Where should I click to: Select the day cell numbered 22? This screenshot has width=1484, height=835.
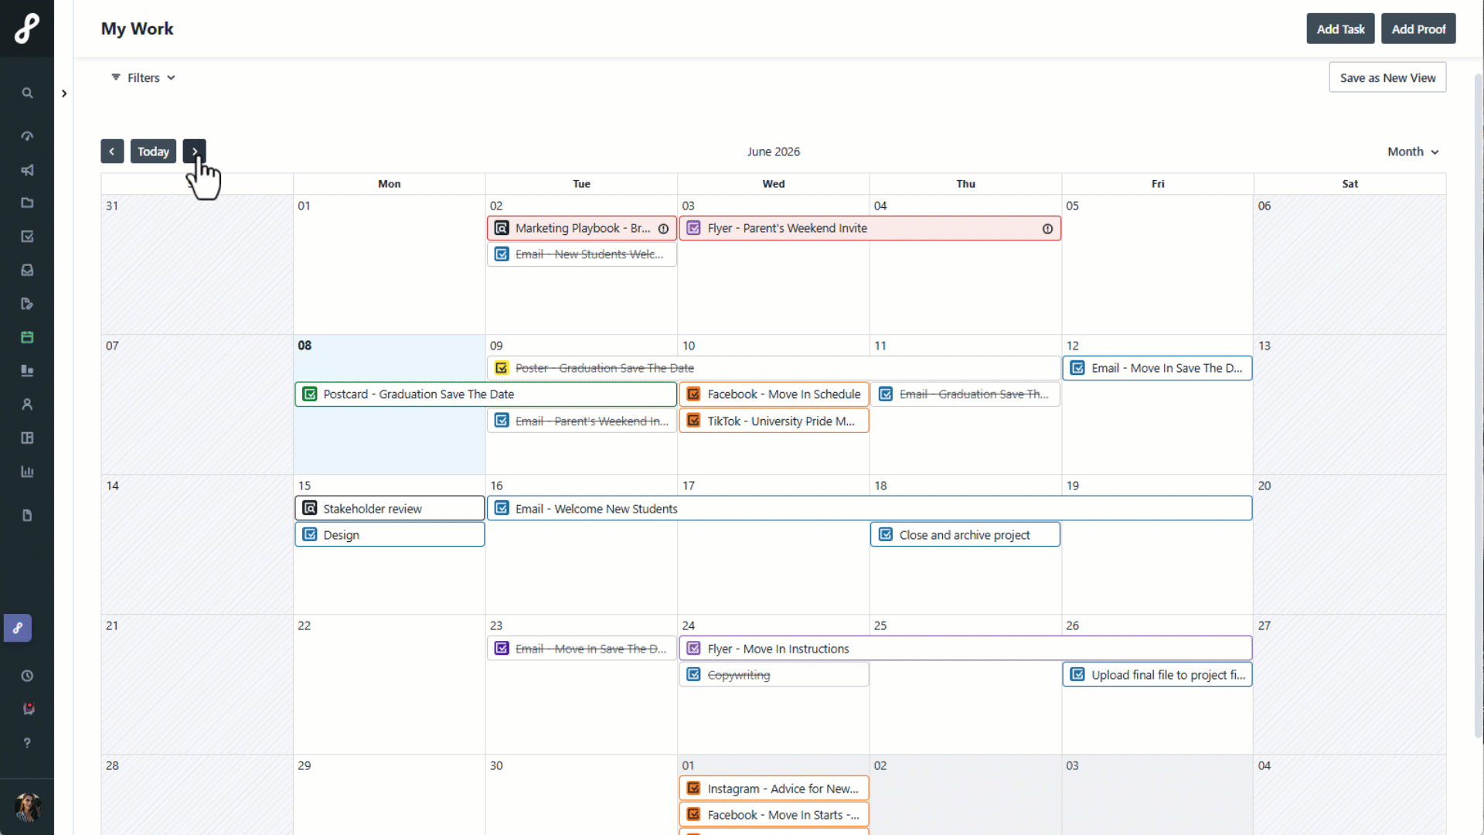pos(390,684)
